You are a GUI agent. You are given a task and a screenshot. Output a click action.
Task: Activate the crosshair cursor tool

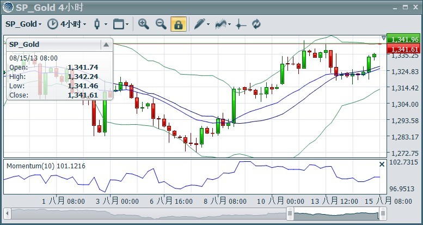[241, 25]
